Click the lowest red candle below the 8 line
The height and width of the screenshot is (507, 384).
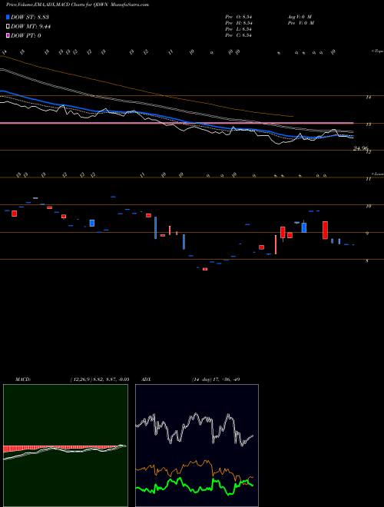[205, 269]
